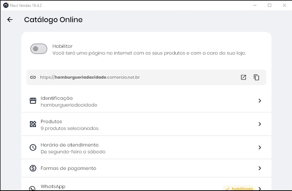Image resolution: width=292 pixels, height=191 pixels.
Task: Expand Produtos with its chevron arrow
Action: click(x=260, y=124)
